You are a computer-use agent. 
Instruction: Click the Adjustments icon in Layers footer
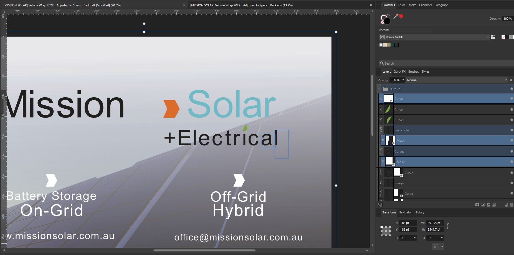[483, 205]
